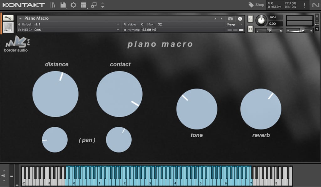Viewport: 321px width, 187px height.
Task: Click the Voices 0 readout
Action: coord(134,24)
